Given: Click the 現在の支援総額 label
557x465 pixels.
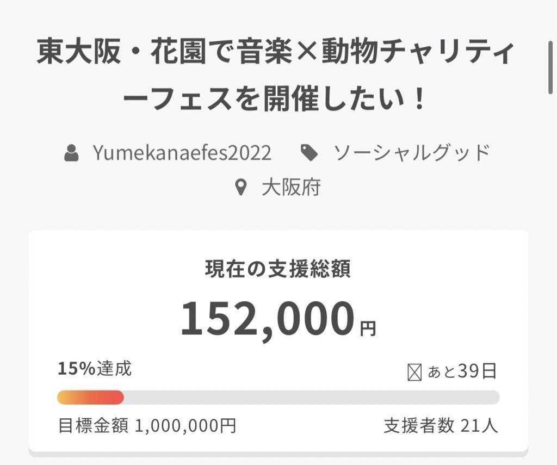Looking at the screenshot, I should (278, 269).
